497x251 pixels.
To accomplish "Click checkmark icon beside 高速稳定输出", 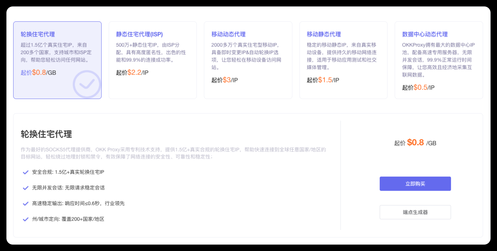I will [x=26, y=204].
